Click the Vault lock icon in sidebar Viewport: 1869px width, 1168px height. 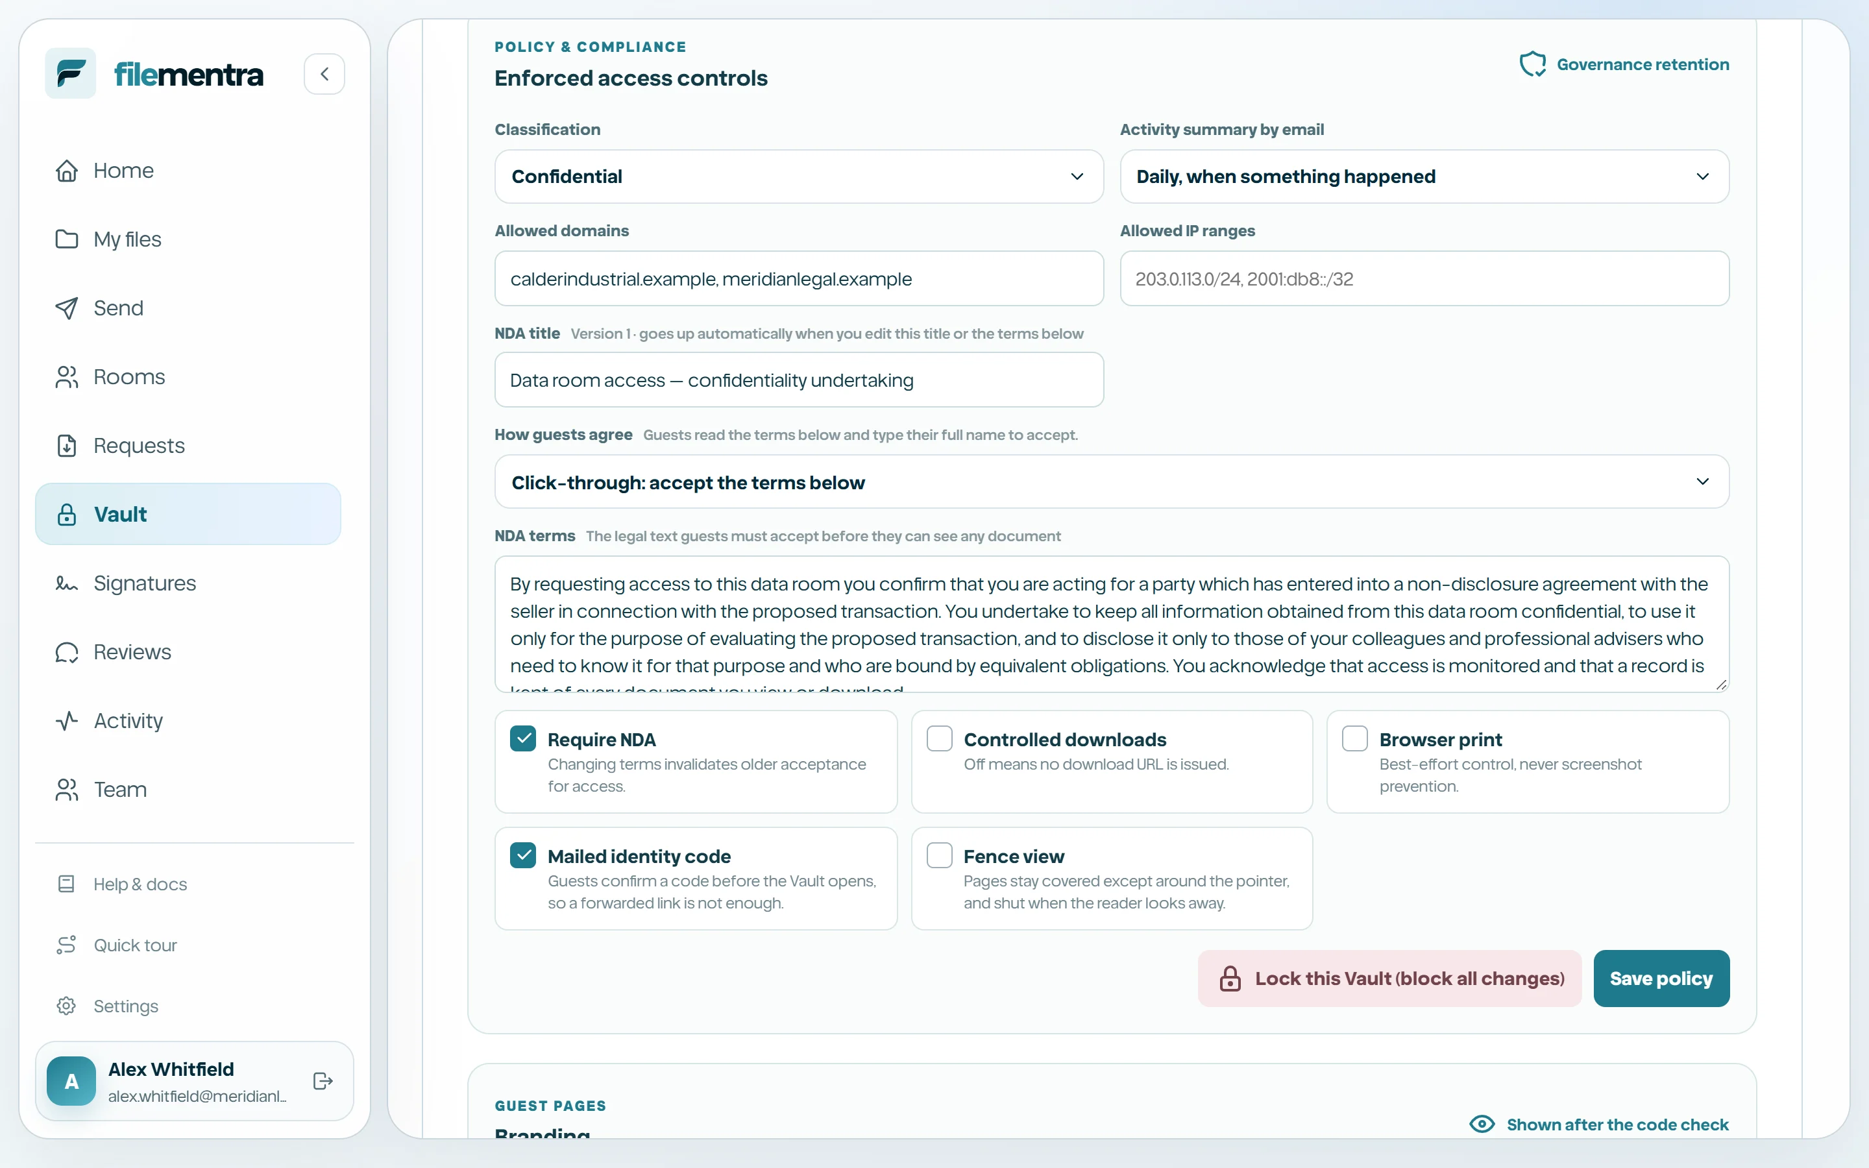click(66, 515)
